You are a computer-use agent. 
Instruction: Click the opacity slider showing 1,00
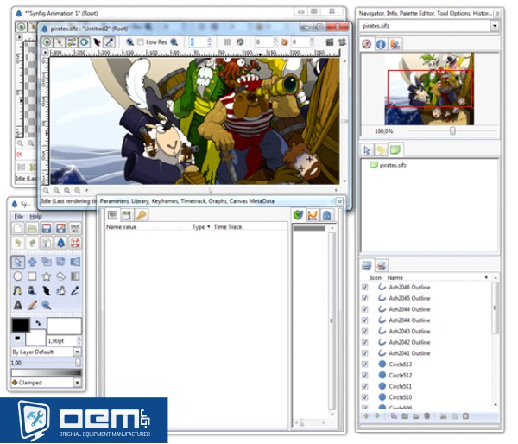(46, 363)
